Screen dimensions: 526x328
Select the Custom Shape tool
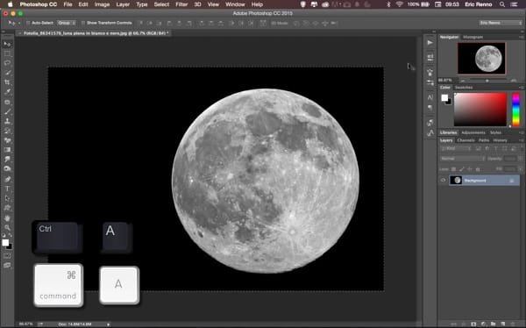coord(7,208)
